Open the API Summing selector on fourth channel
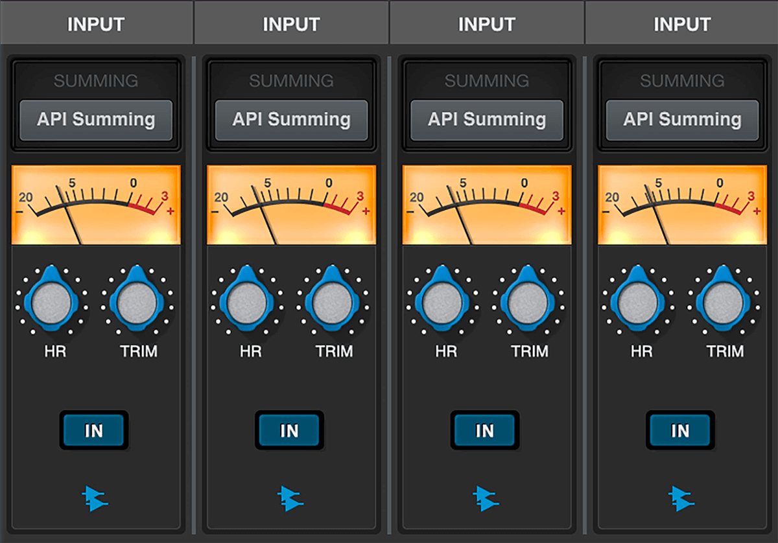This screenshot has width=778, height=543. [x=682, y=120]
